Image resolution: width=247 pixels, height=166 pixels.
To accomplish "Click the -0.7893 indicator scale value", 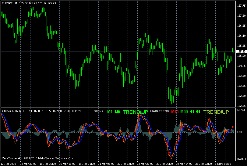I will pos(241,159).
